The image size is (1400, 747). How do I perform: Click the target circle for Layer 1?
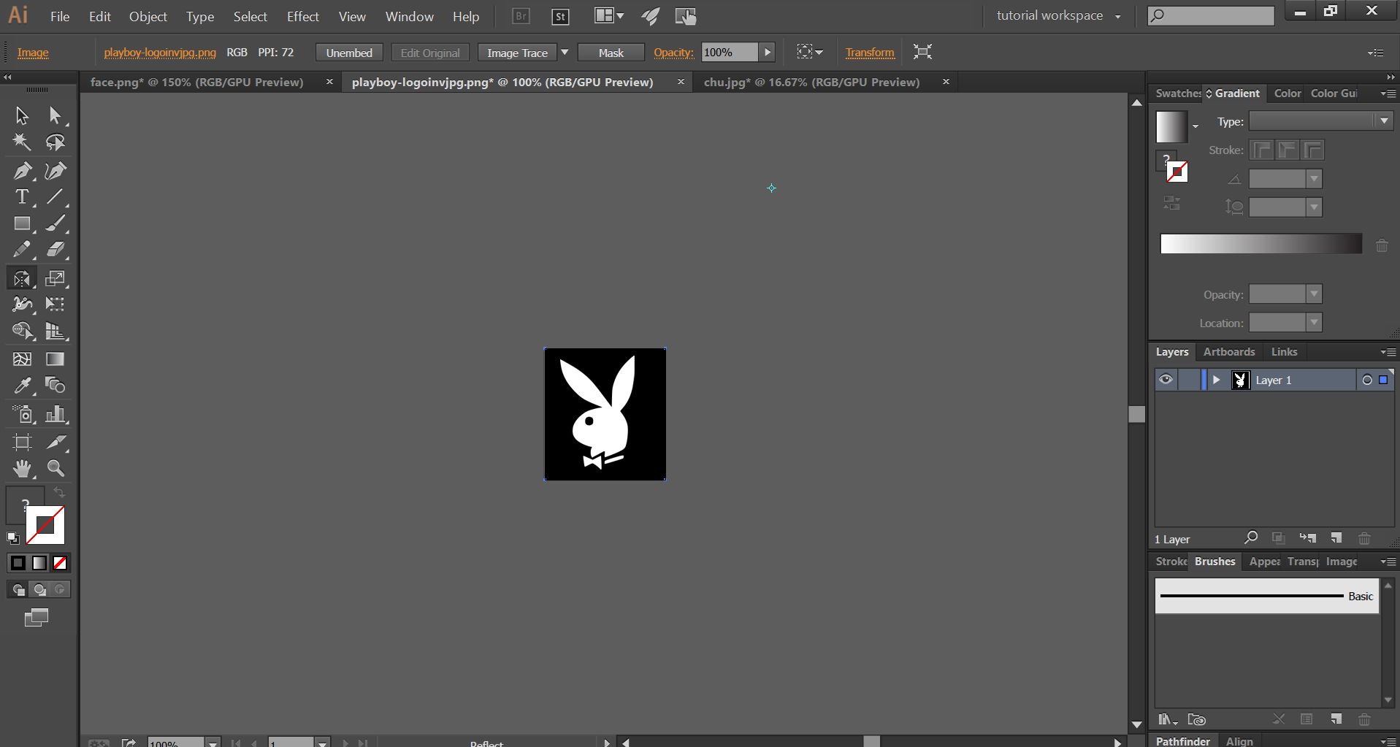(x=1366, y=380)
